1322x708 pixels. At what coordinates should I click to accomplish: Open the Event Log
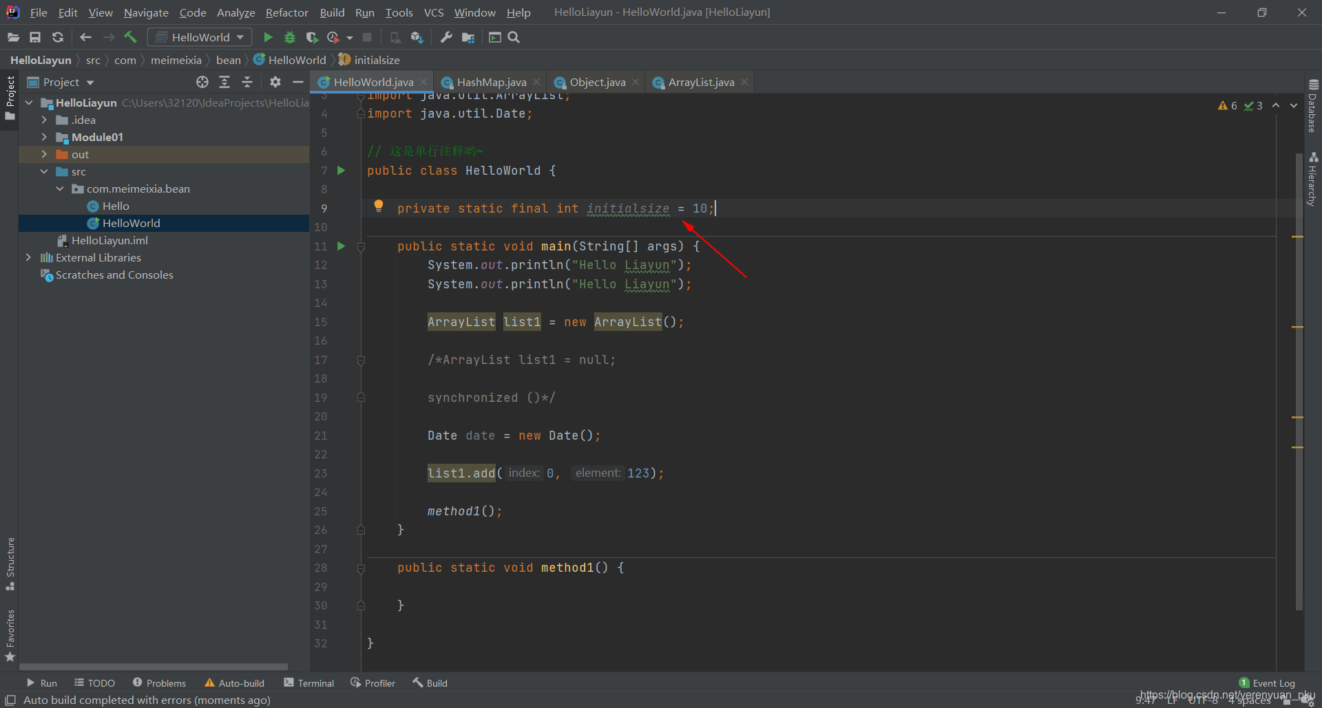(x=1267, y=683)
